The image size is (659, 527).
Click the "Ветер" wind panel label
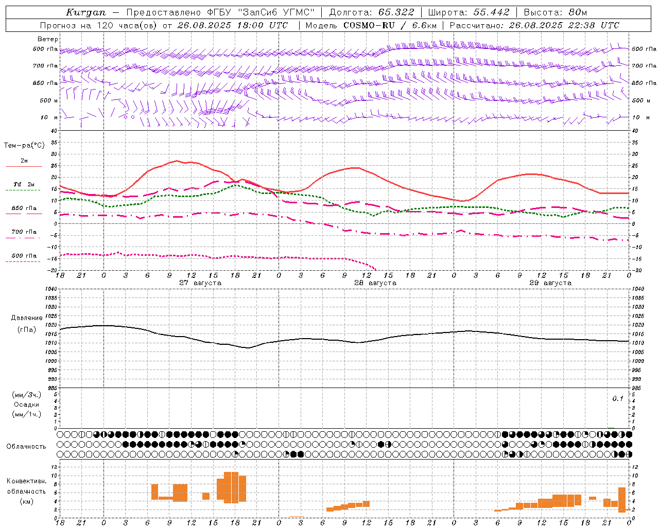48,39
